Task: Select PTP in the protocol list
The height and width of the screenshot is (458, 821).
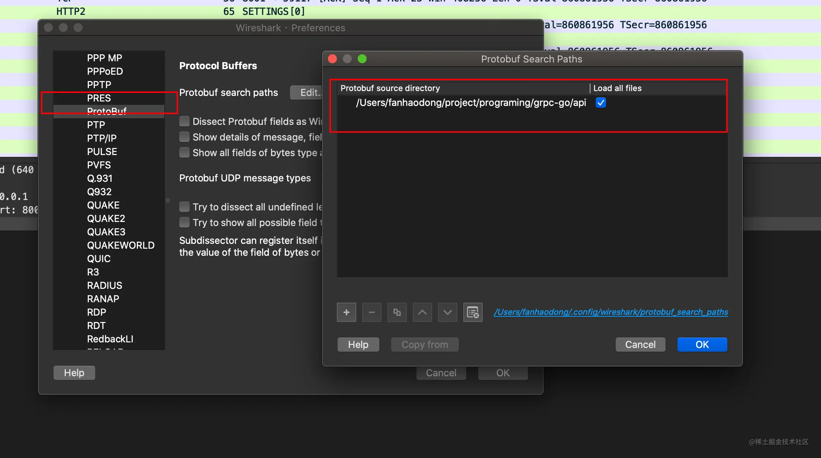Action: point(109,125)
